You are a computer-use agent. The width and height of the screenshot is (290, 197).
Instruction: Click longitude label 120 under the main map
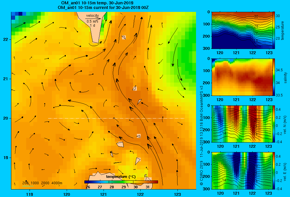tap(67, 194)
